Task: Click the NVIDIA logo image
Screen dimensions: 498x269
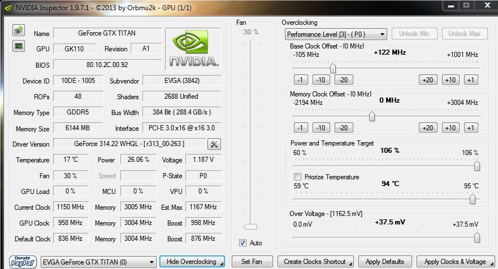Action: tap(193, 48)
